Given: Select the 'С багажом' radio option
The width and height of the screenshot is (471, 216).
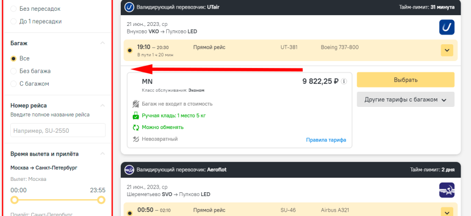Looking at the screenshot, I should (x=14, y=84).
